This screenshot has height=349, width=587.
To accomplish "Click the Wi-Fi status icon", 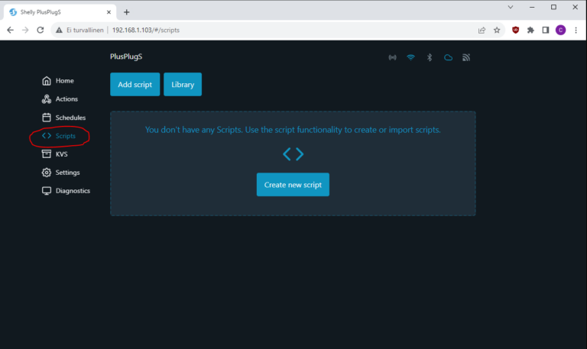I will 410,57.
